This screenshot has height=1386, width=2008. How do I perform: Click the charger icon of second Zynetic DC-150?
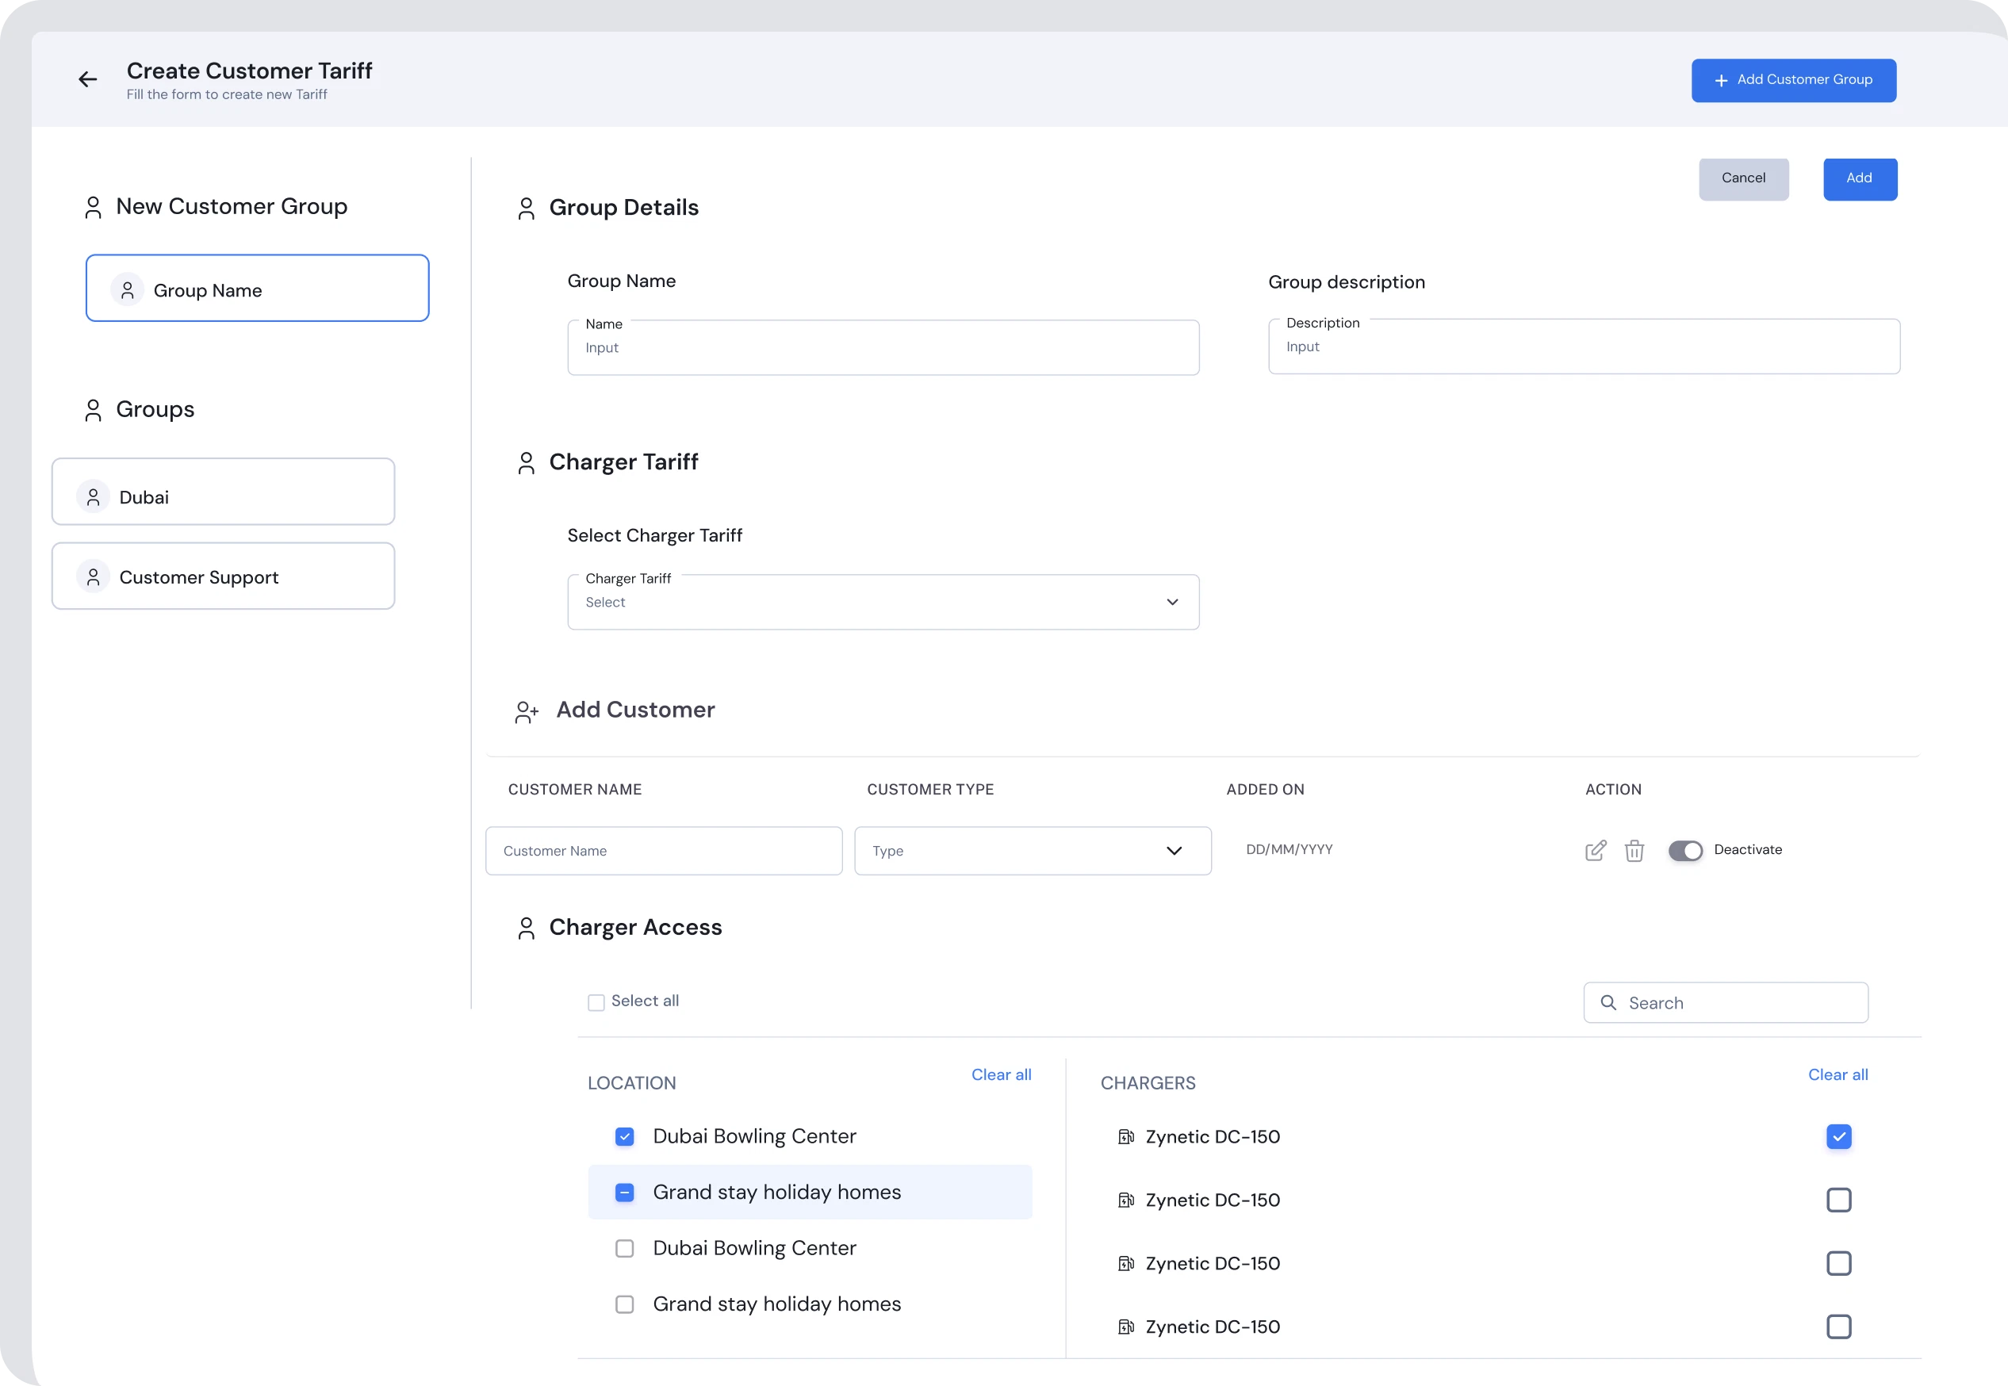(x=1125, y=1200)
